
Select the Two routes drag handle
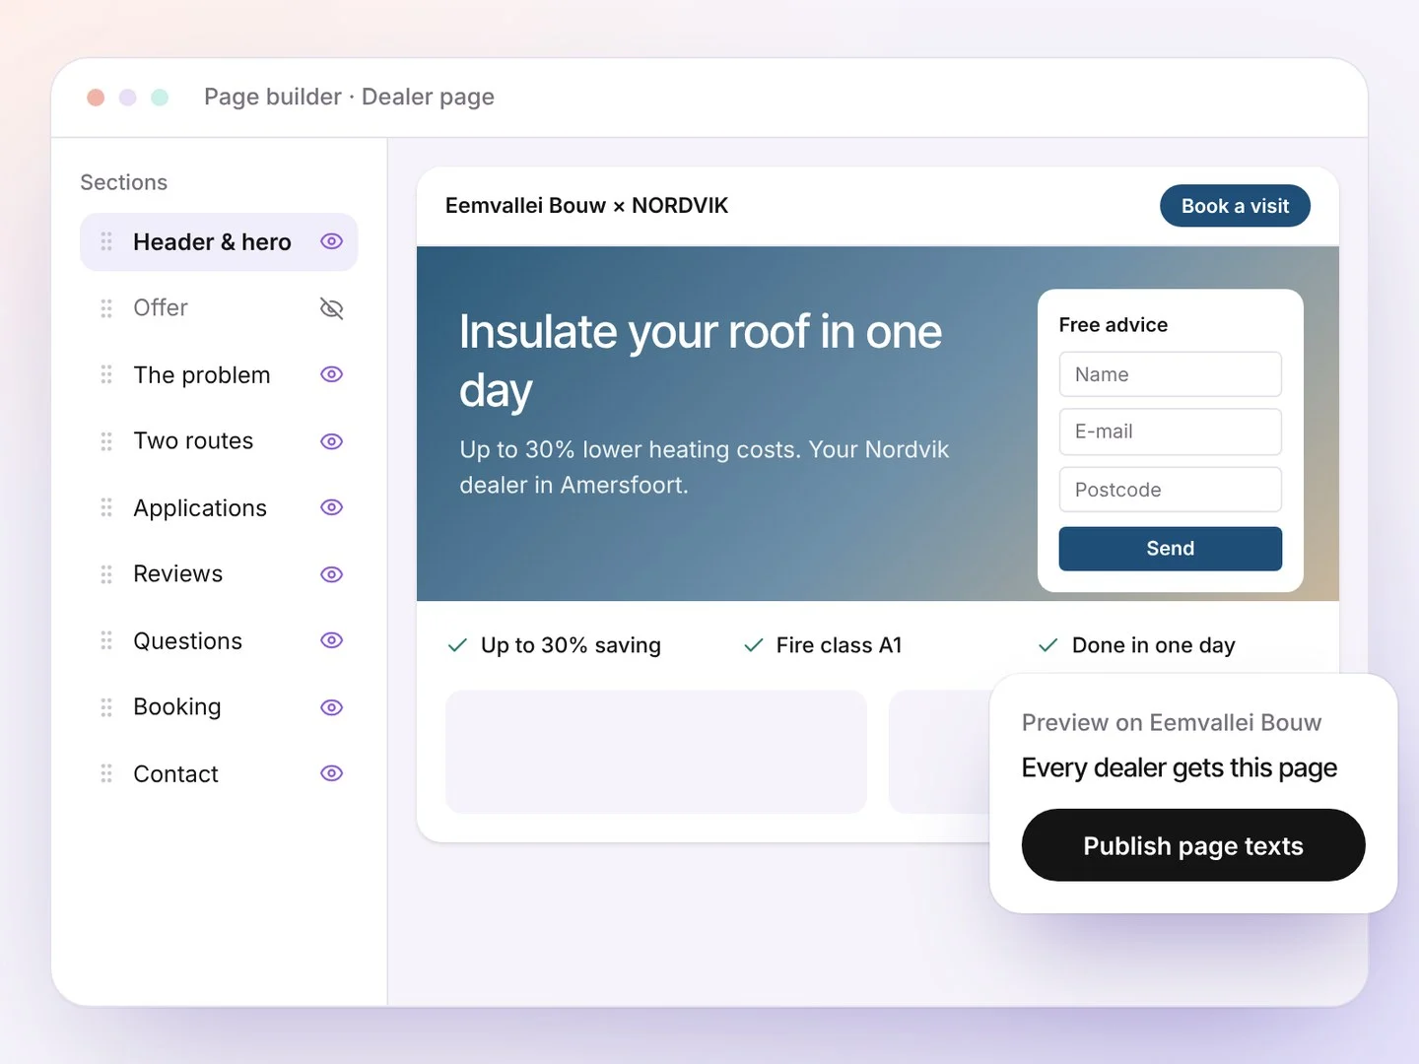106,441
